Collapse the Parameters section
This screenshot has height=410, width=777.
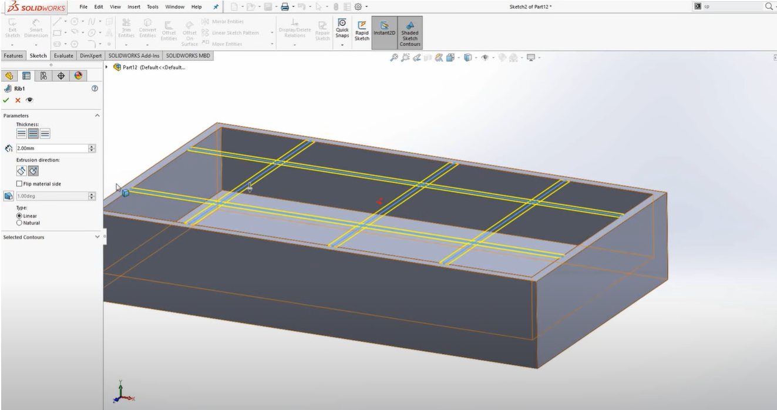97,116
